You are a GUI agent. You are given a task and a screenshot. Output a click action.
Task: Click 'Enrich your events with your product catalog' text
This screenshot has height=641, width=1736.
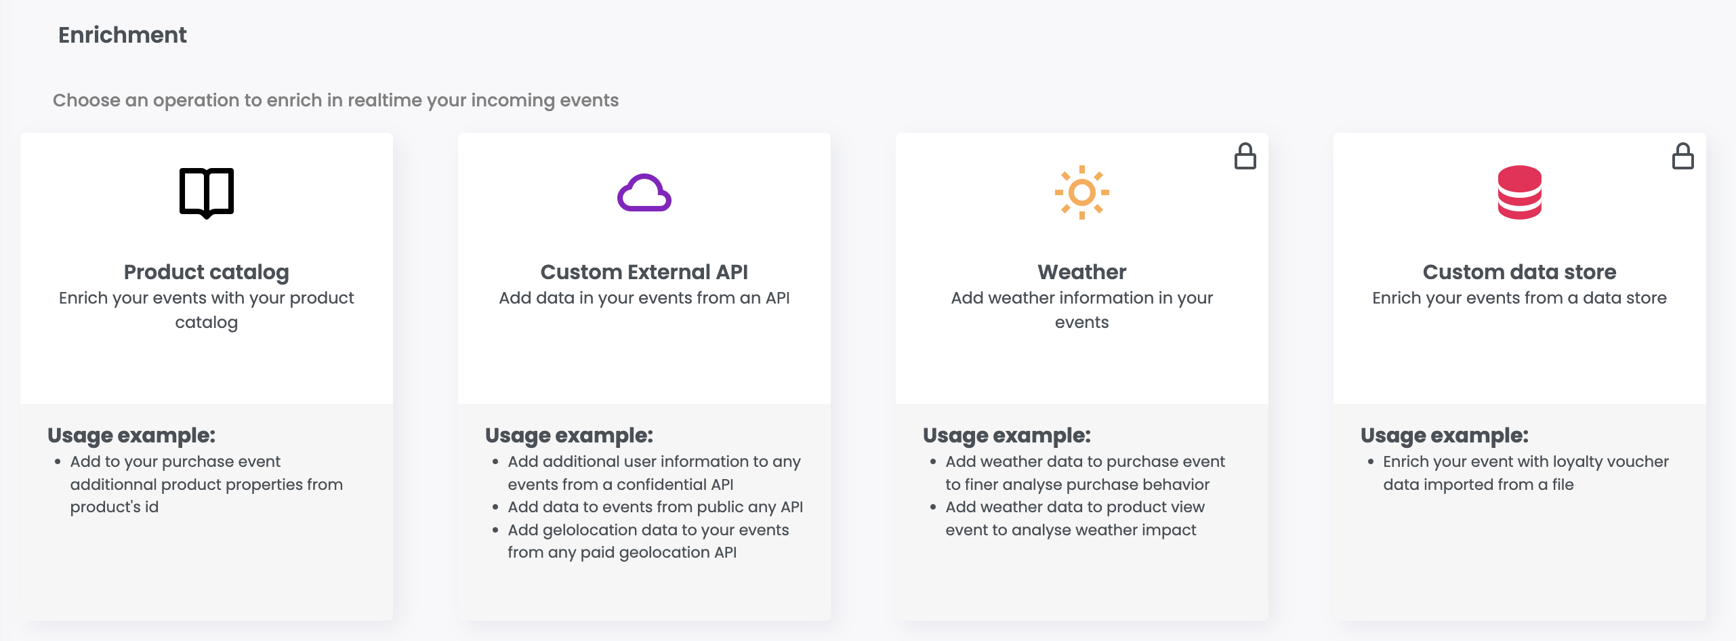[x=207, y=310]
